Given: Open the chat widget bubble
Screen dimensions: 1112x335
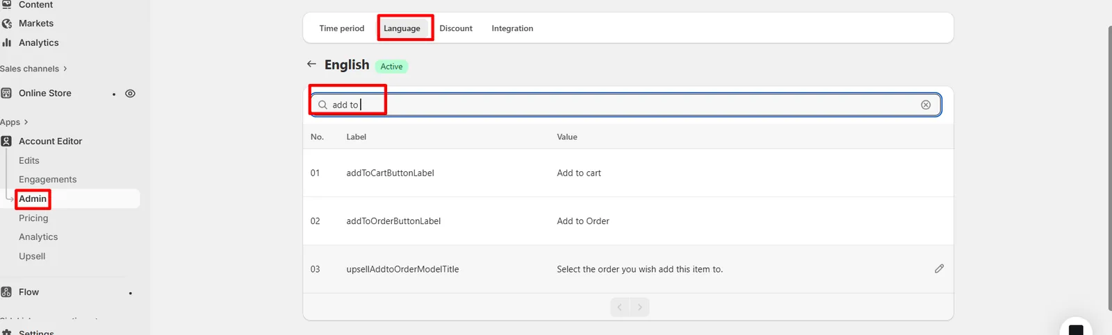Looking at the screenshot, I should (x=1076, y=329).
